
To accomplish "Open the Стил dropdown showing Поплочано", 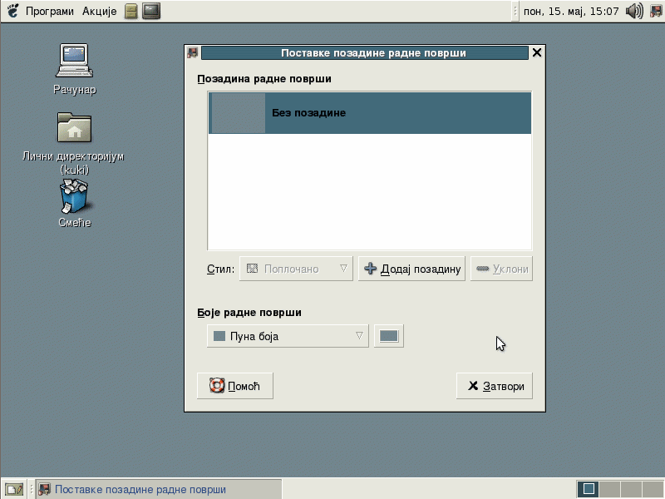I will (x=296, y=269).
